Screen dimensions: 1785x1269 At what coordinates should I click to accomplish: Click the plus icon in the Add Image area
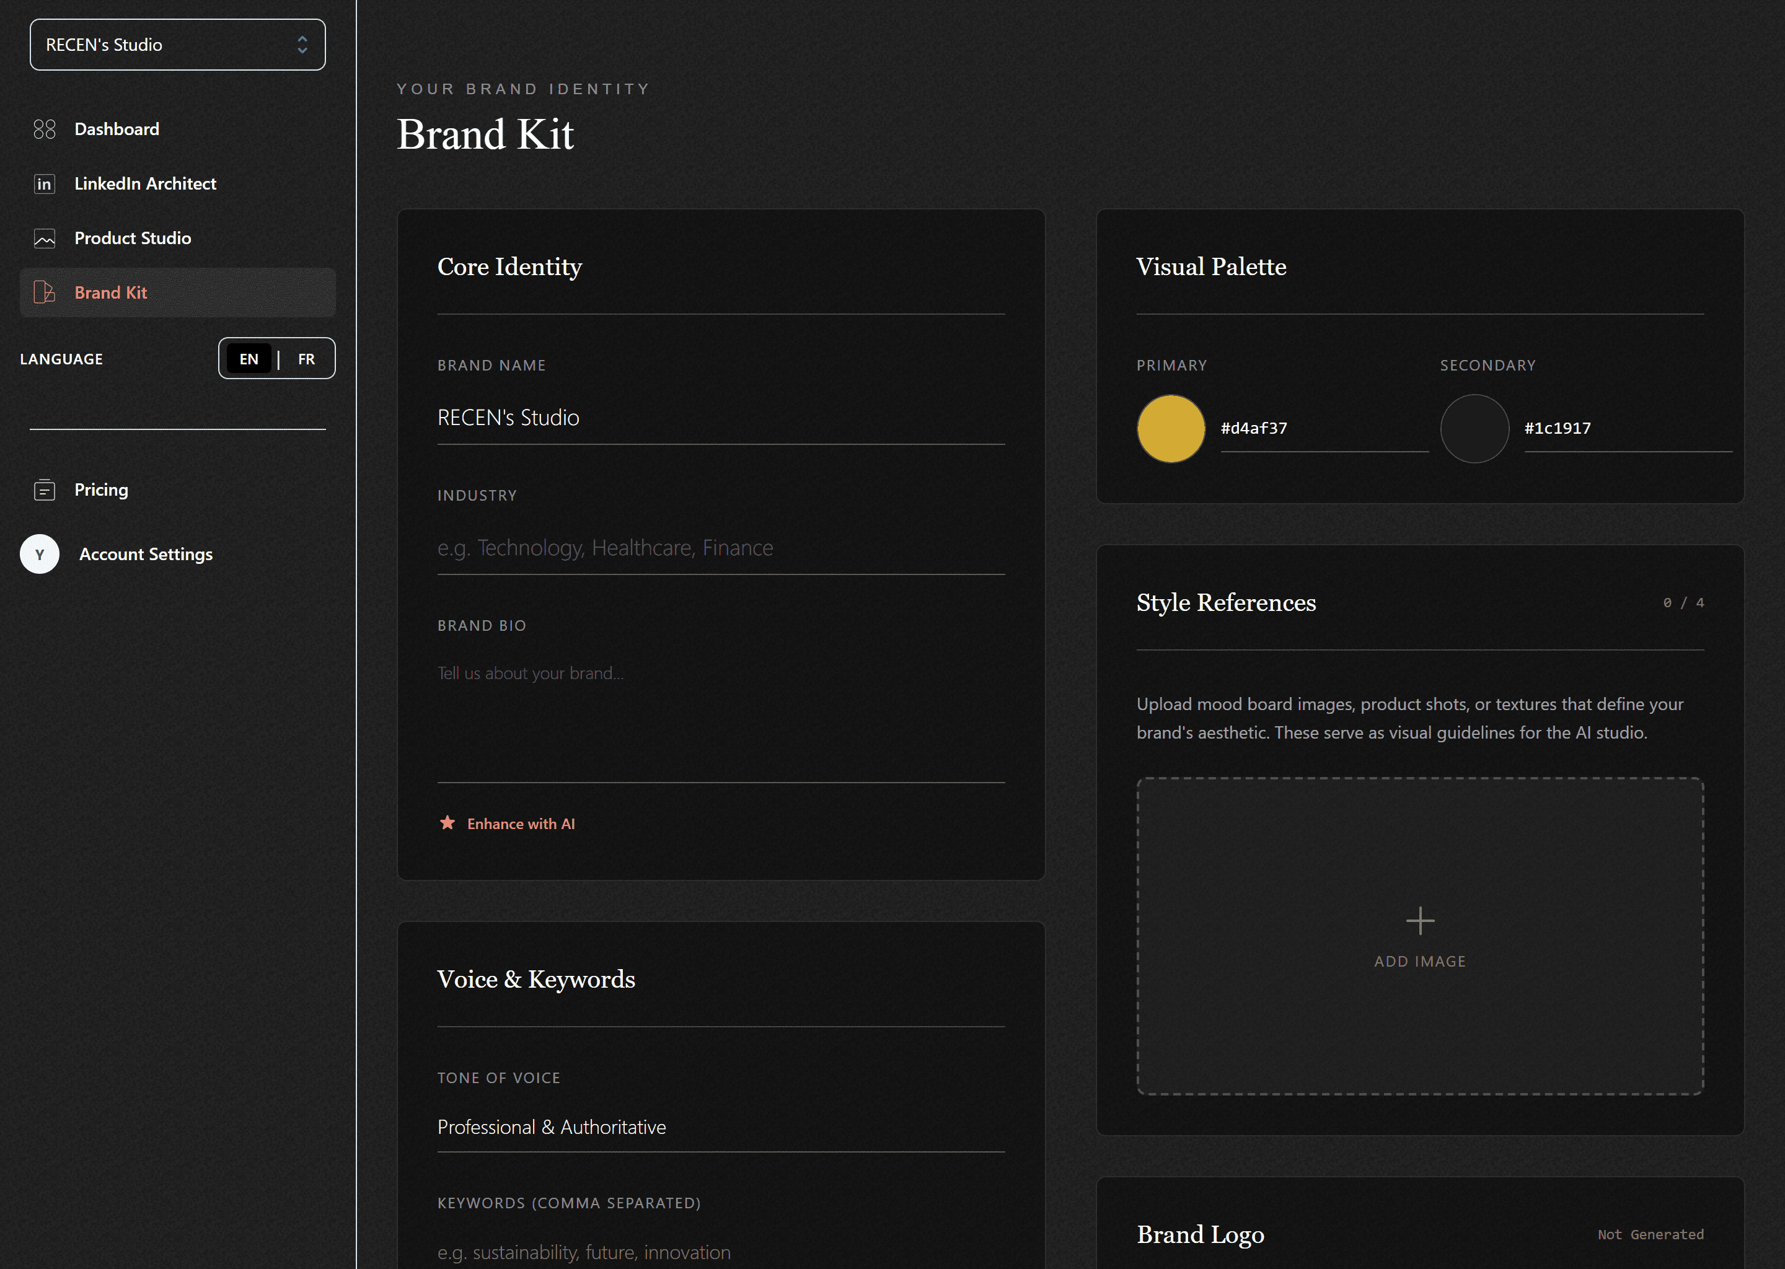[1419, 921]
